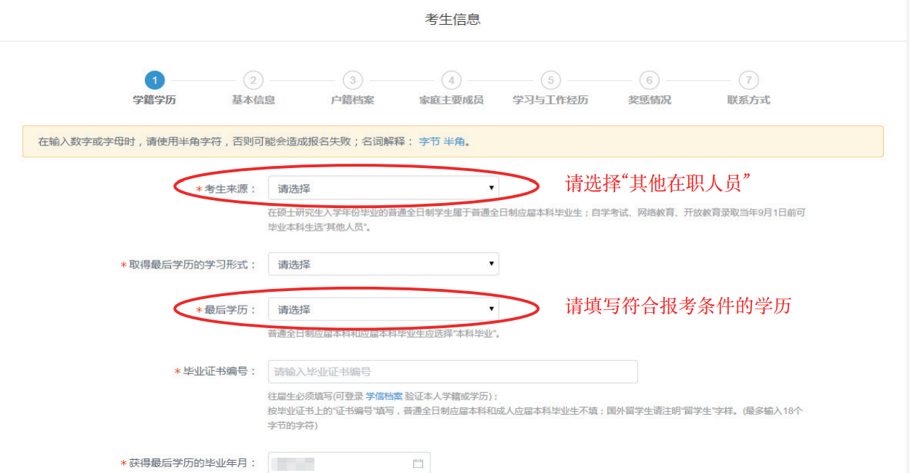Open the 取得最后学历的学习形式 dropdown

(384, 263)
